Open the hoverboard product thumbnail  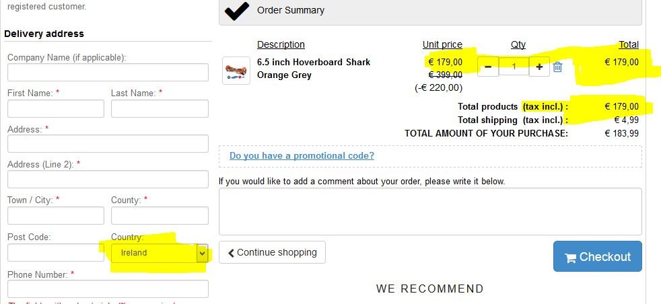point(236,70)
